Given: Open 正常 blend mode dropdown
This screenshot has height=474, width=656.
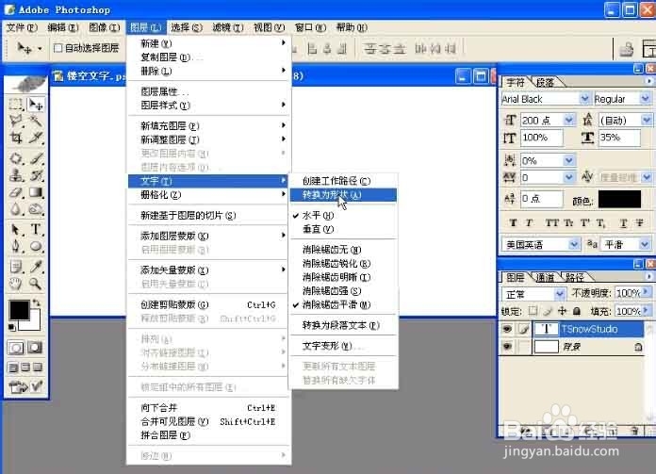Looking at the screenshot, I should point(559,295).
